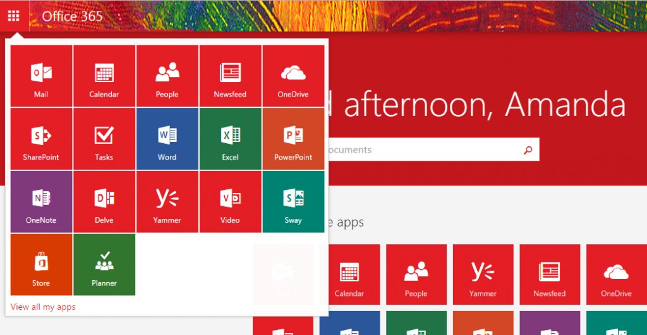Screen dimensions: 647x335
Task: Open the Planner app tile
Action: [104, 265]
